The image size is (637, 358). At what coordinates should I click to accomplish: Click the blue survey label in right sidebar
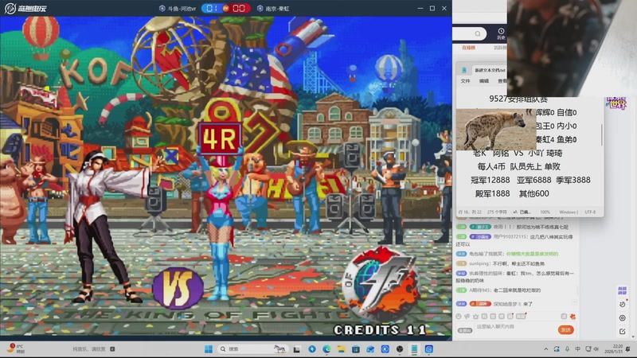622,290
